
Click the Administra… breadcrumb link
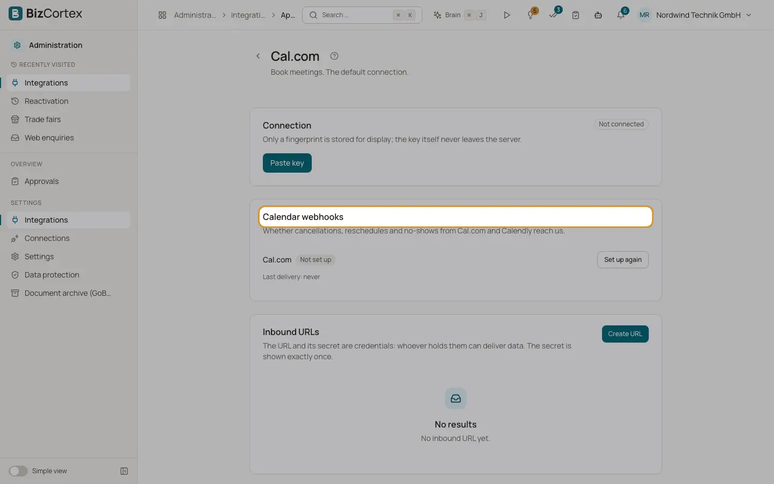(x=195, y=15)
